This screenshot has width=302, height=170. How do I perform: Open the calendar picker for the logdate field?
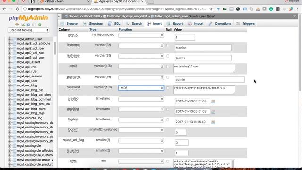213,122
